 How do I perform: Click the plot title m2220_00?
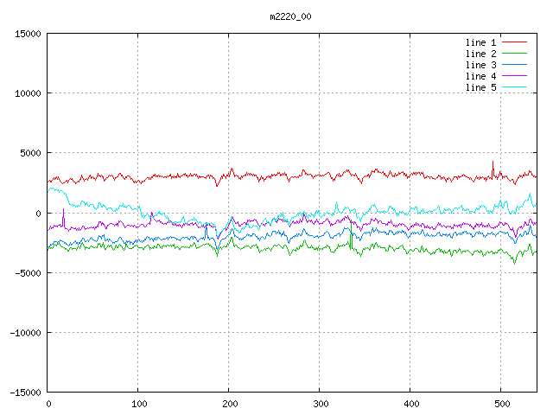coord(290,16)
